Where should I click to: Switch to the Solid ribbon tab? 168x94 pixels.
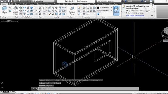pyautogui.click(x=11, y=4)
